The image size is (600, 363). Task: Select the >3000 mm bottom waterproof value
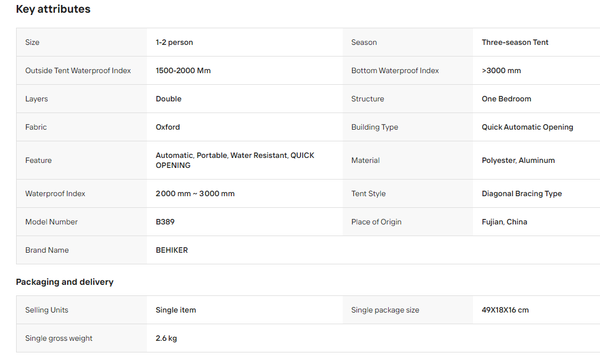click(x=501, y=71)
